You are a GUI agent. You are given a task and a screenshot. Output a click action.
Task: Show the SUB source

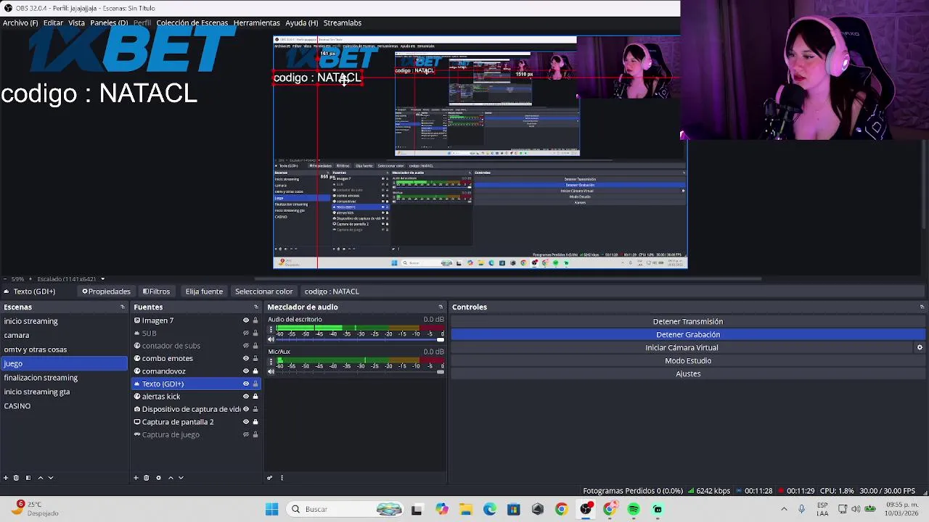245,333
